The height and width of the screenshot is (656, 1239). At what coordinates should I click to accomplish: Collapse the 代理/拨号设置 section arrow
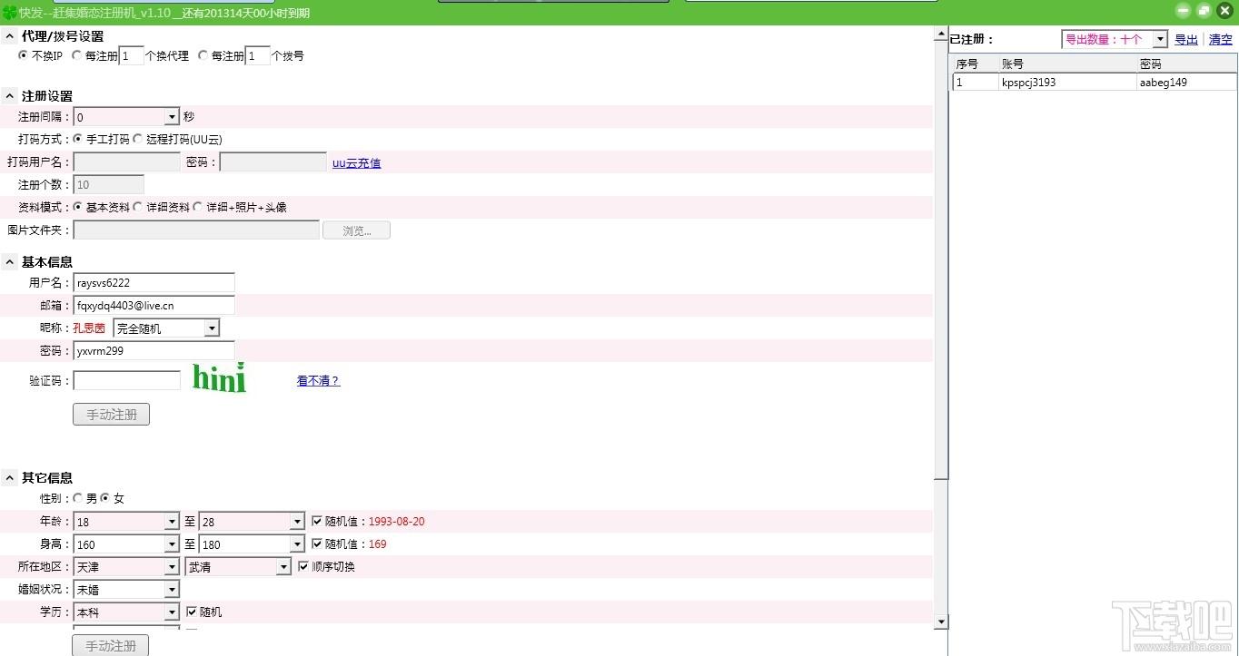[x=9, y=36]
